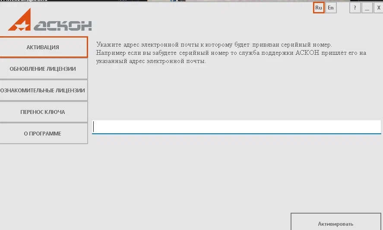Click the text 'указанный адрес электронной почты.'
Screen dimensions: 383x230
[x=151, y=61]
